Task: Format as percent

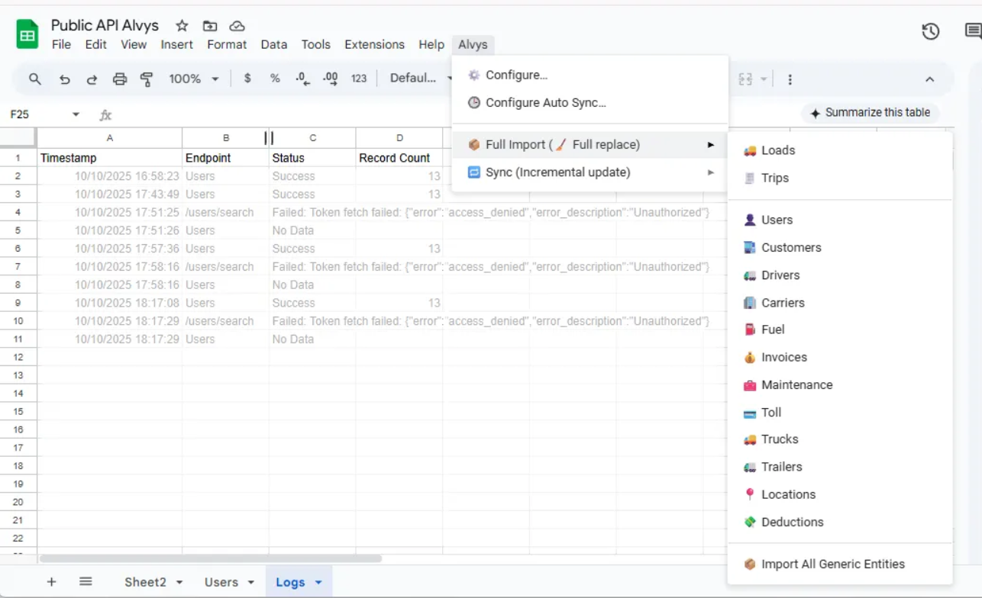Action: (x=275, y=79)
